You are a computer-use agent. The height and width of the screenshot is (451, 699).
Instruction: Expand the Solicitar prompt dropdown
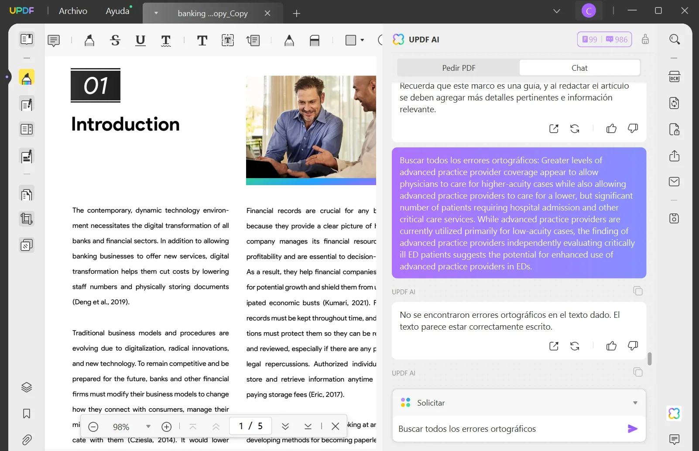[x=635, y=403]
